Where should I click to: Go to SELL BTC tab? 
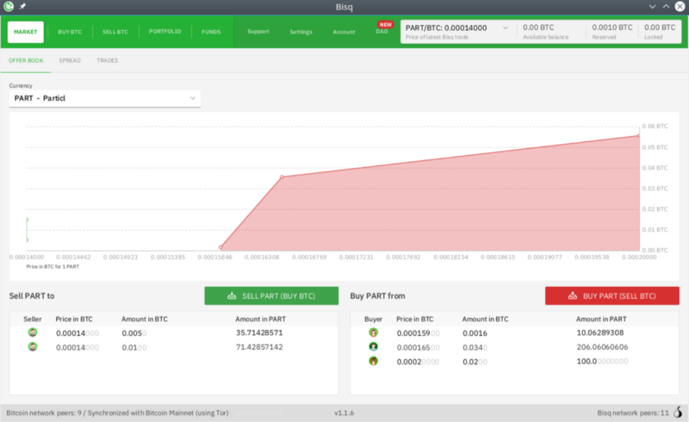[115, 32]
